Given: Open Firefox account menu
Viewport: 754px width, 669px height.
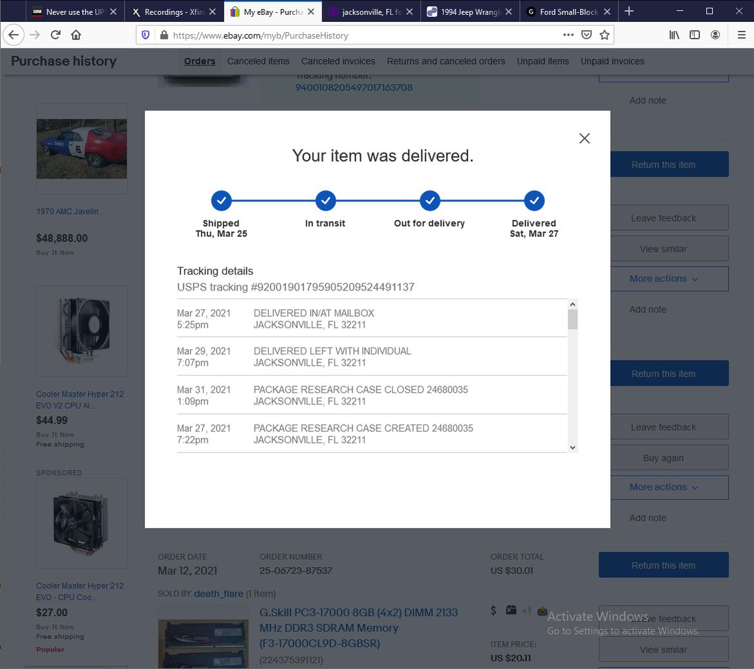Looking at the screenshot, I should [x=715, y=35].
